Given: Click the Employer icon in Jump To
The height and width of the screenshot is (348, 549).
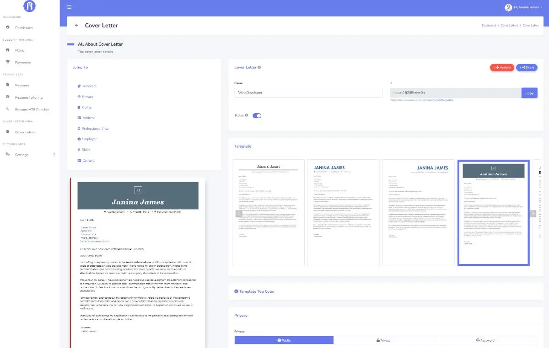Looking at the screenshot, I should 79,139.
